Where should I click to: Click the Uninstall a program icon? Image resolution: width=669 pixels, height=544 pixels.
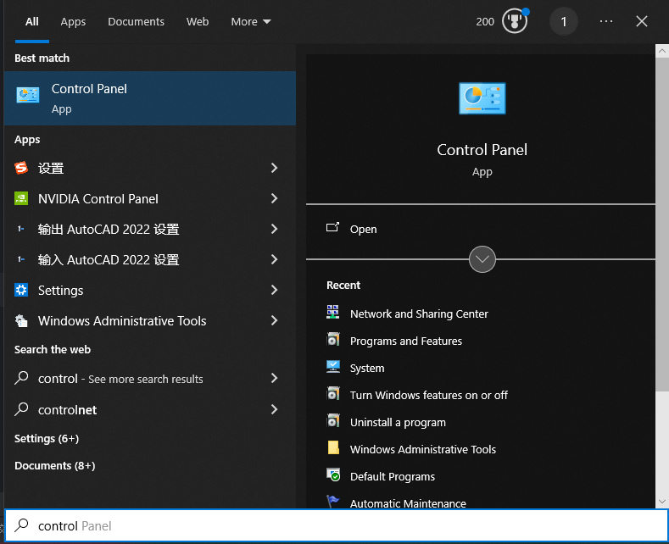point(332,421)
